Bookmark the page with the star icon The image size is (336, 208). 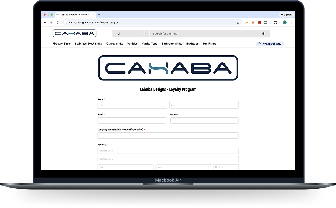pos(238,22)
